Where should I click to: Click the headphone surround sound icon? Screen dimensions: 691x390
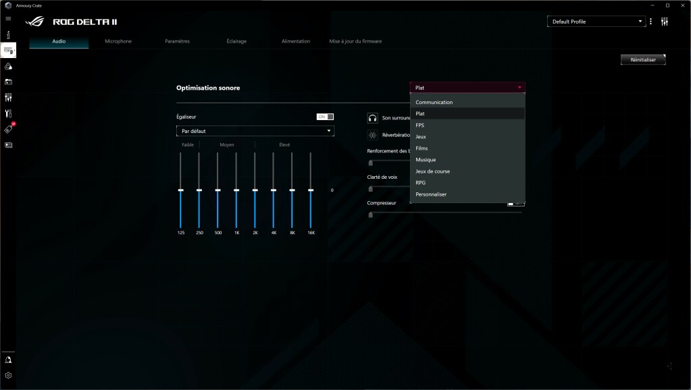pos(372,117)
